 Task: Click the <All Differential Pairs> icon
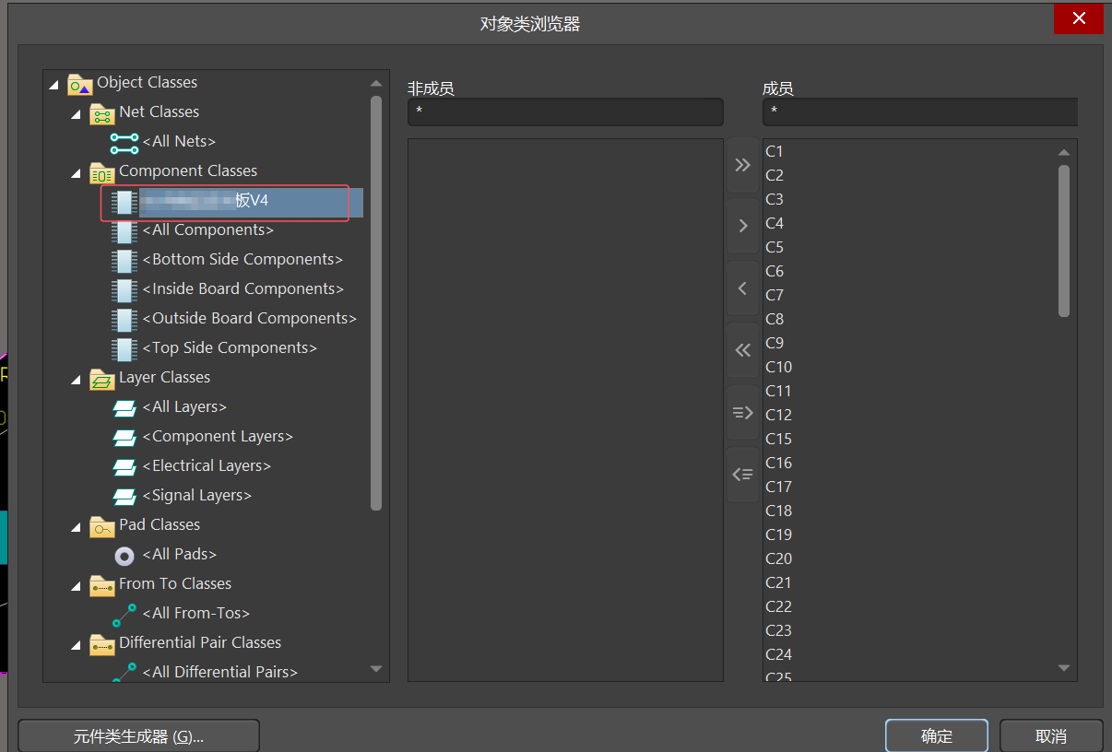coord(124,672)
